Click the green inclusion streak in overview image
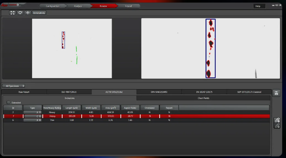 tap(77, 55)
